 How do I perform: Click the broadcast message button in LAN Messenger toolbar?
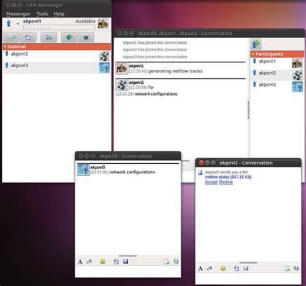tap(49, 37)
